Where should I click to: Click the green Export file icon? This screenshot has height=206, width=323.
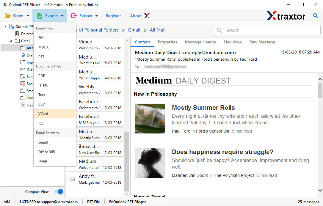[x=40, y=16]
